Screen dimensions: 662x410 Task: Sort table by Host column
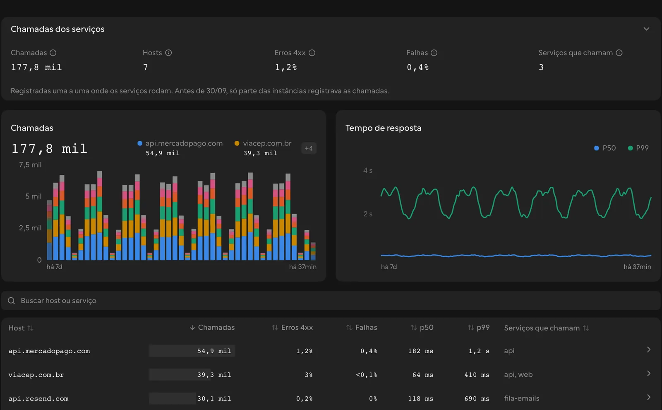pyautogui.click(x=21, y=328)
